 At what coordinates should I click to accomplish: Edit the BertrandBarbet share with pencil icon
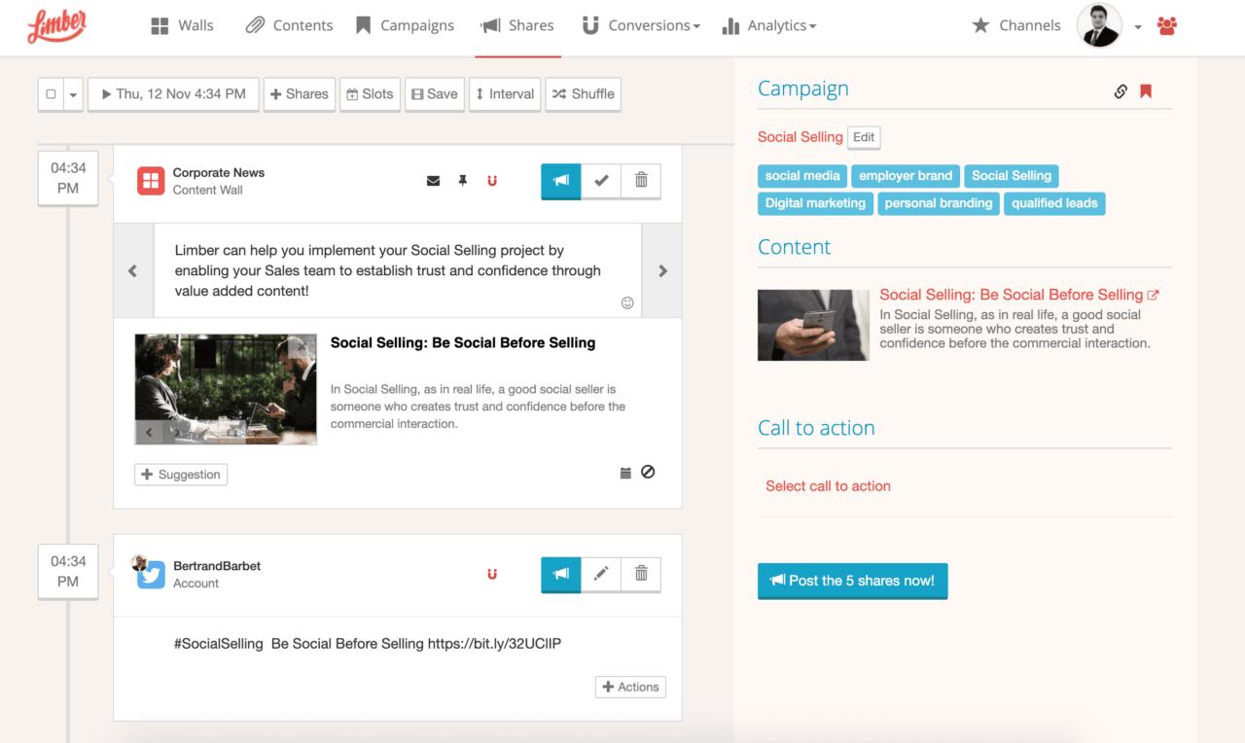pyautogui.click(x=601, y=574)
